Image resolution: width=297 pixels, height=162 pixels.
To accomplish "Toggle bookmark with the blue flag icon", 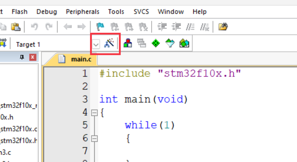I will coord(100,27).
